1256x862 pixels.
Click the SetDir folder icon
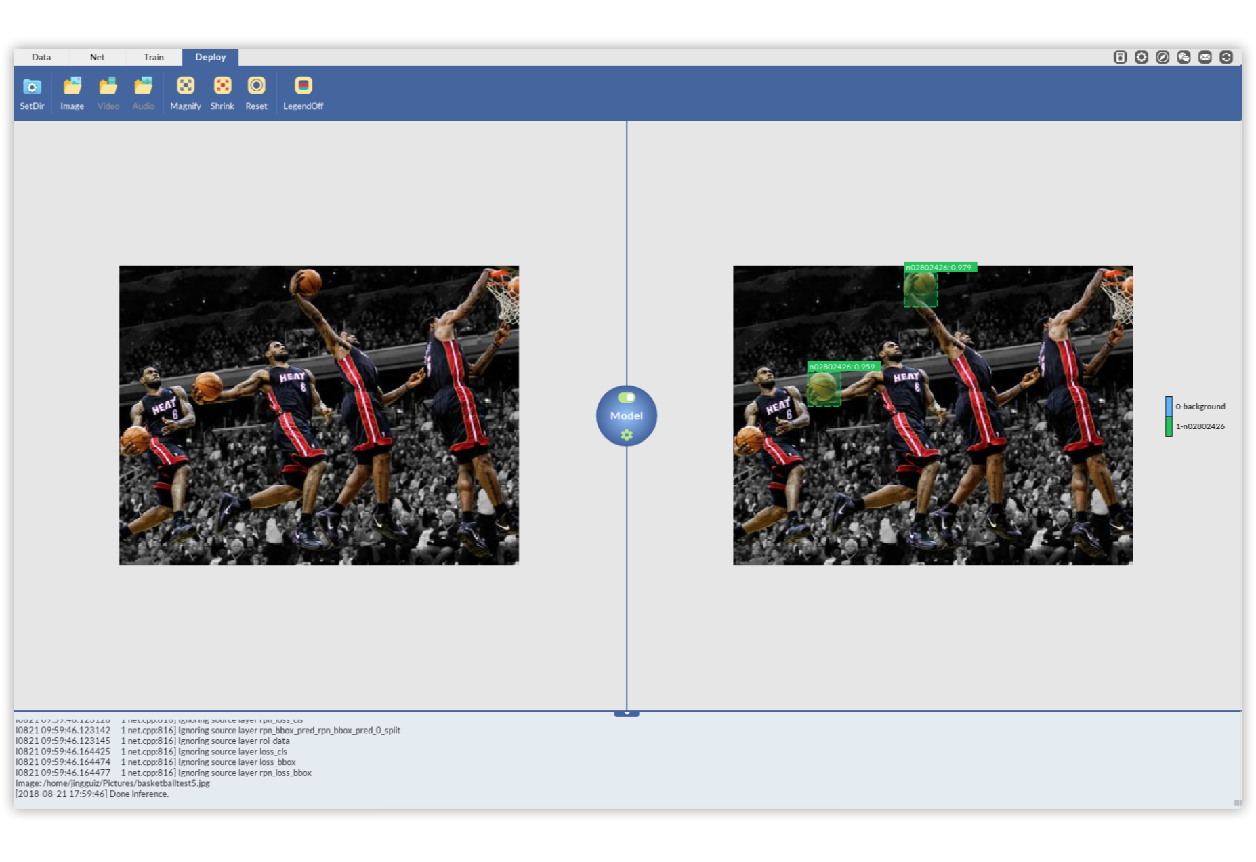[x=32, y=86]
